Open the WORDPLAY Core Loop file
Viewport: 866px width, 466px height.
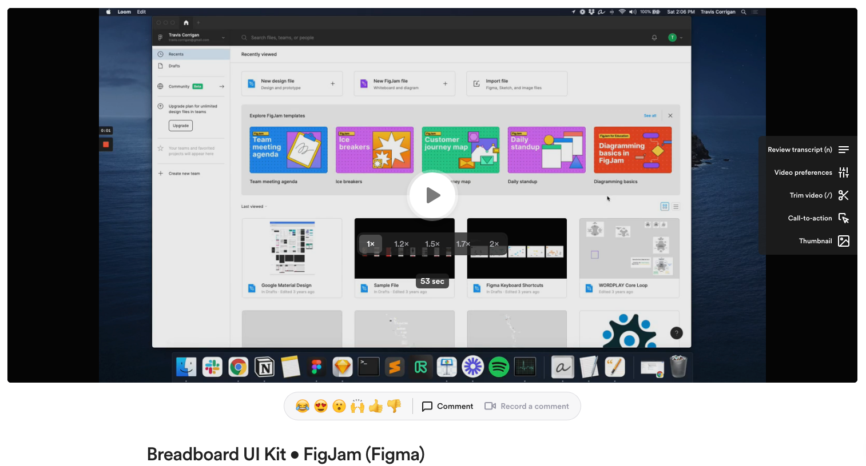[629, 258]
